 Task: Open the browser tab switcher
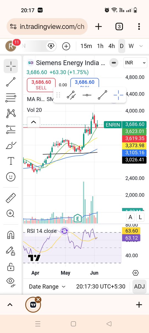pyautogui.click(x=119, y=27)
